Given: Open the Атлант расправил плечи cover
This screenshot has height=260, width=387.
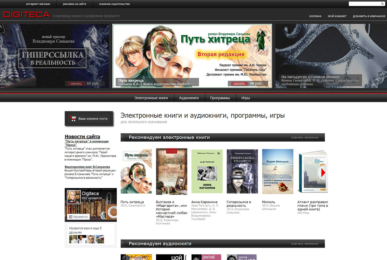Looking at the screenshot, I should (x=313, y=171).
